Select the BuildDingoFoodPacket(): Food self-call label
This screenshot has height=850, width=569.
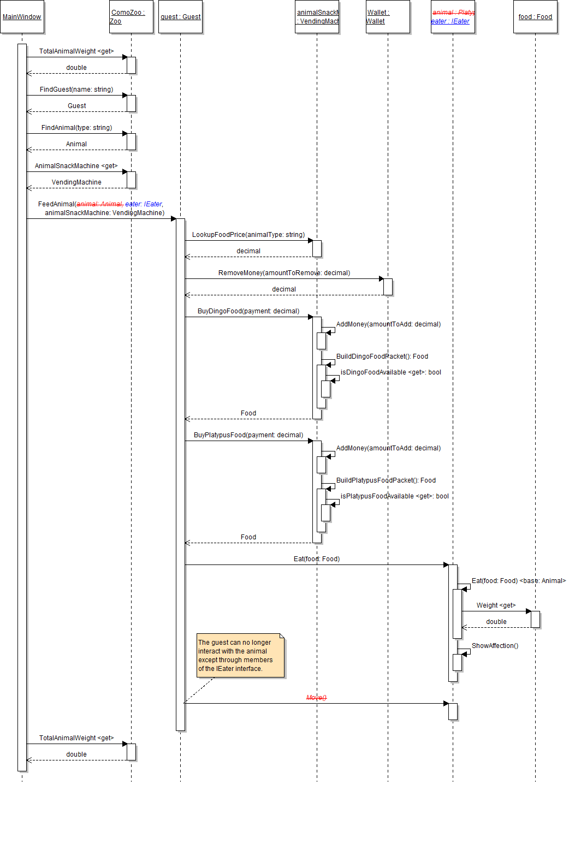pyautogui.click(x=382, y=356)
